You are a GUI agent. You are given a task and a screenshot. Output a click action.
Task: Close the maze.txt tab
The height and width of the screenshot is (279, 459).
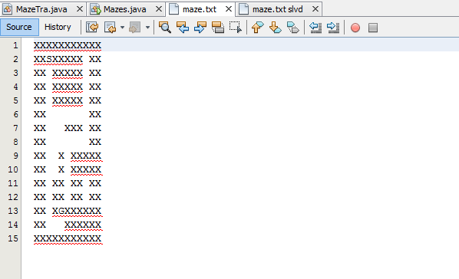tap(229, 9)
